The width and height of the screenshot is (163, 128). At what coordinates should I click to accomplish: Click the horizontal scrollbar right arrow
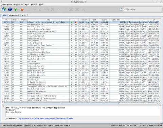pos(158,103)
